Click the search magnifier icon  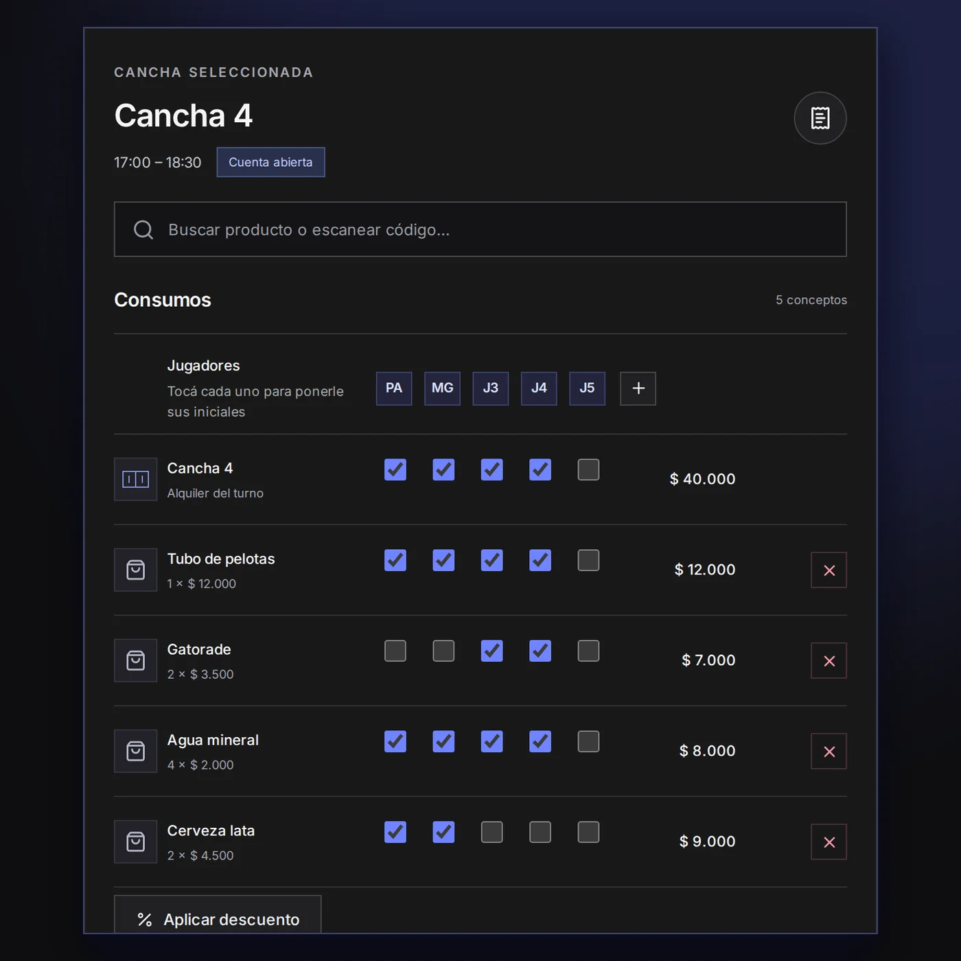point(143,229)
